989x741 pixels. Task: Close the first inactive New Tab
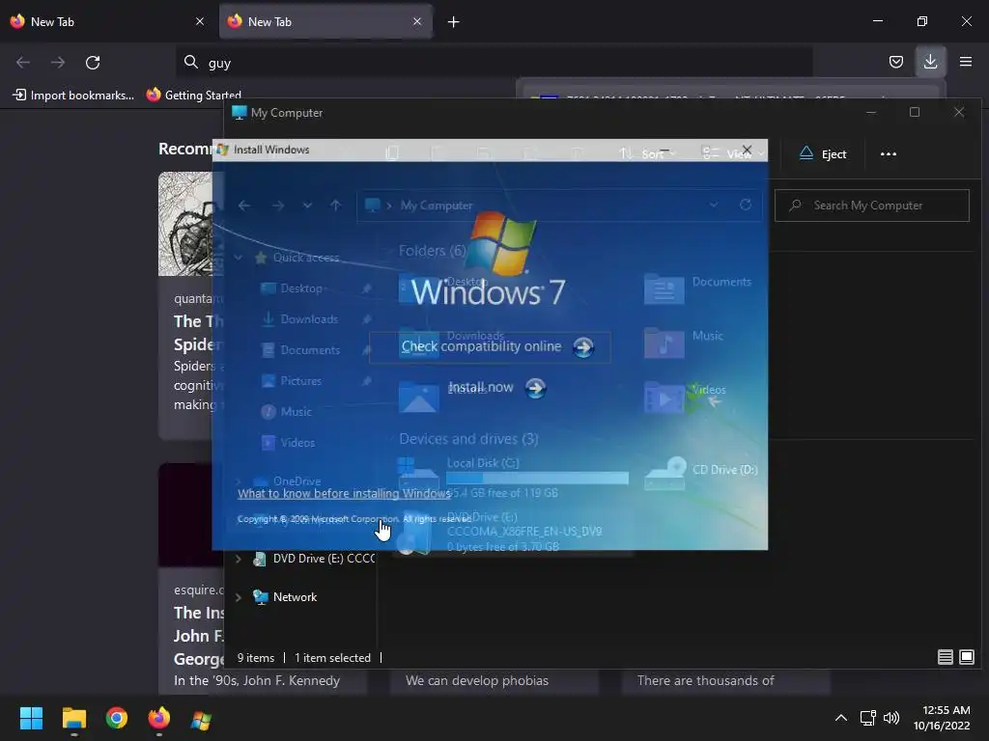point(200,21)
